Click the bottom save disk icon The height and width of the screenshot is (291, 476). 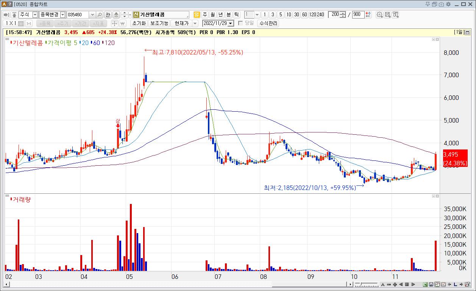[x=431, y=285]
